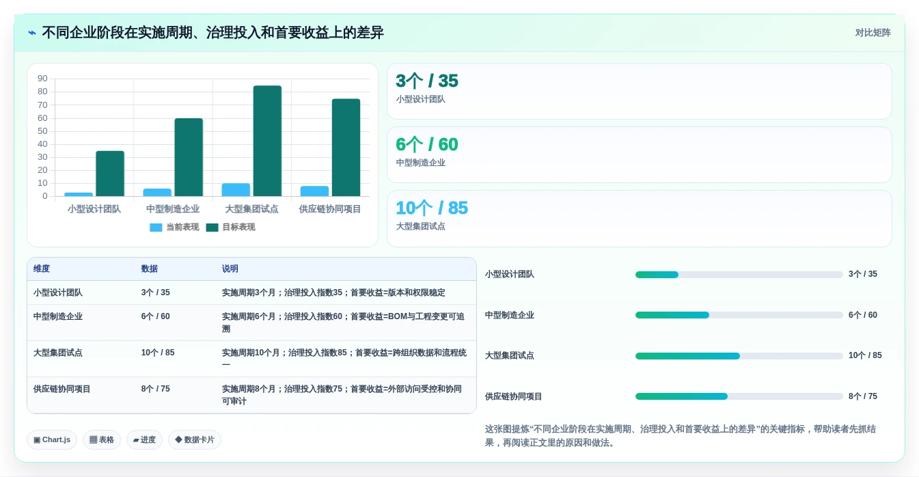Click description starting 实施周期3个月
The width and height of the screenshot is (919, 477).
click(x=333, y=292)
